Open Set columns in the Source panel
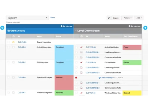 [x=66, y=26]
